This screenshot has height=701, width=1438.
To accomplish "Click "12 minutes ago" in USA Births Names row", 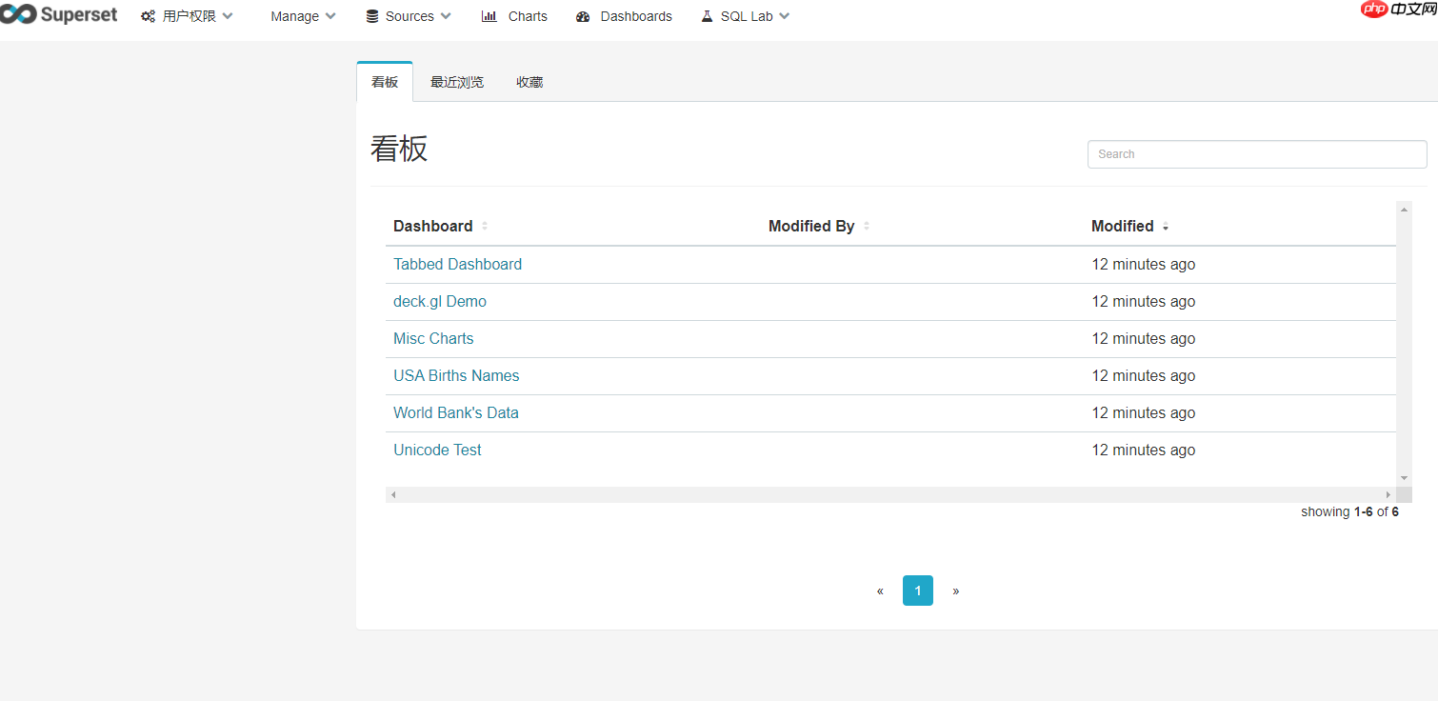I will 1143,375.
